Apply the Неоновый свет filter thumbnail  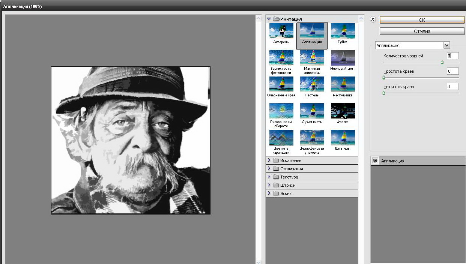point(343,58)
